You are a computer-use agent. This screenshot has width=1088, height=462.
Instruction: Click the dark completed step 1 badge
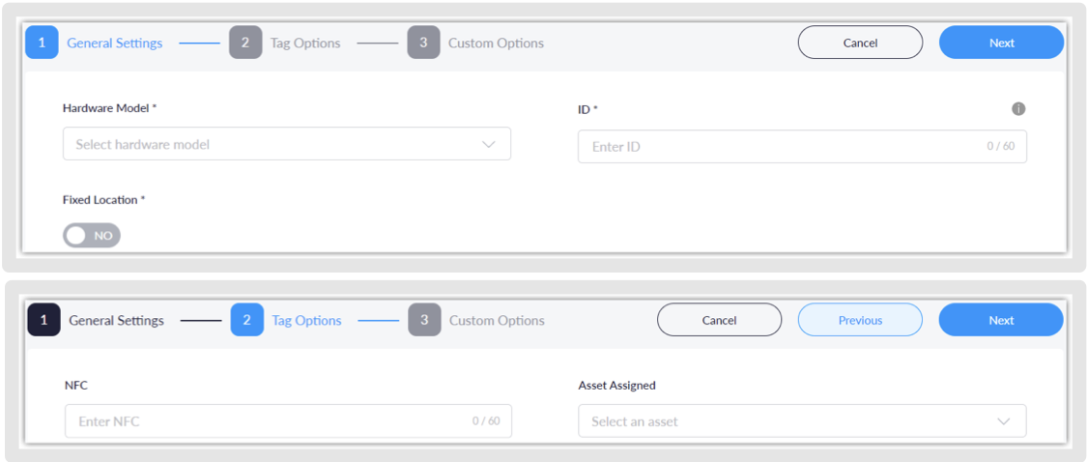tap(43, 320)
